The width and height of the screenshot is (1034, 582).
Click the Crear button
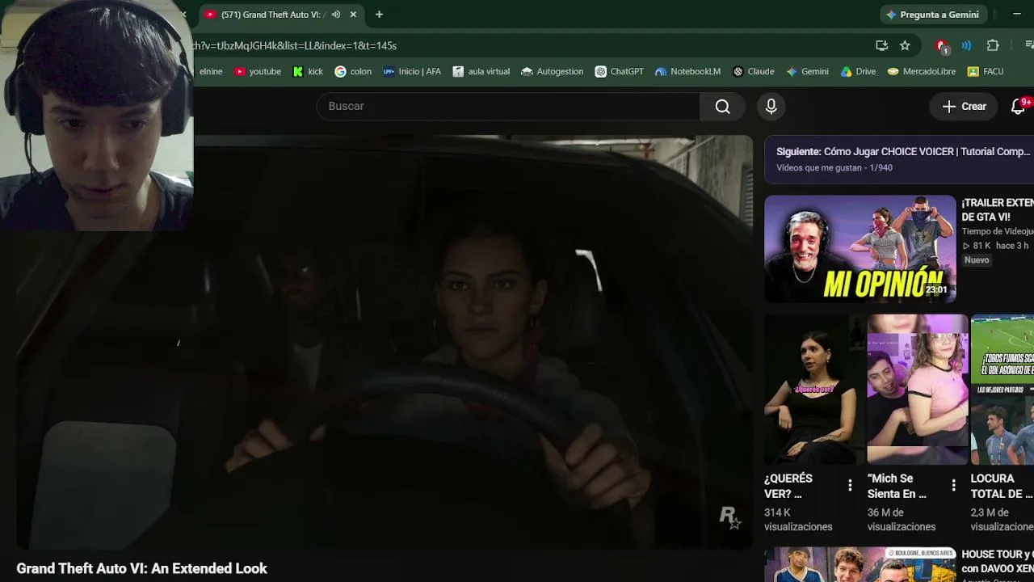964,106
